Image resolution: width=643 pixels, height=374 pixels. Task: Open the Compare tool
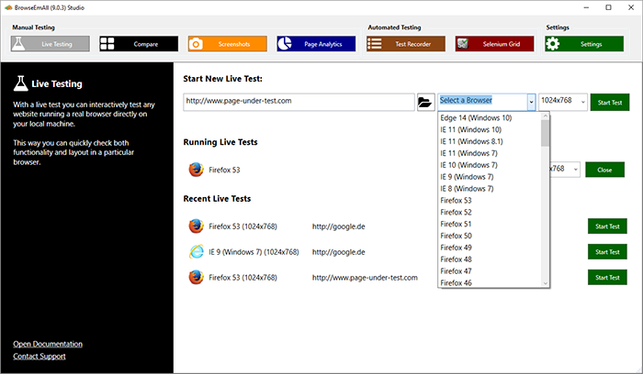coord(139,44)
